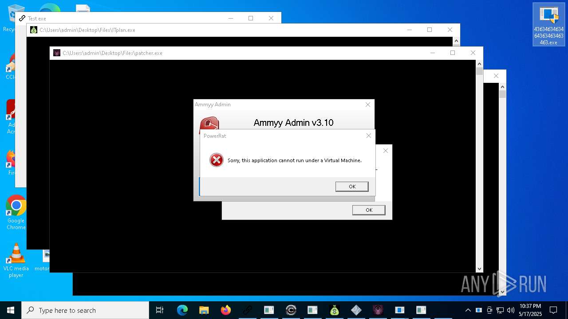Screen dimensions: 568x319
Task: Click the Ammyy Admin v3.10 heading
Action: coord(293,123)
